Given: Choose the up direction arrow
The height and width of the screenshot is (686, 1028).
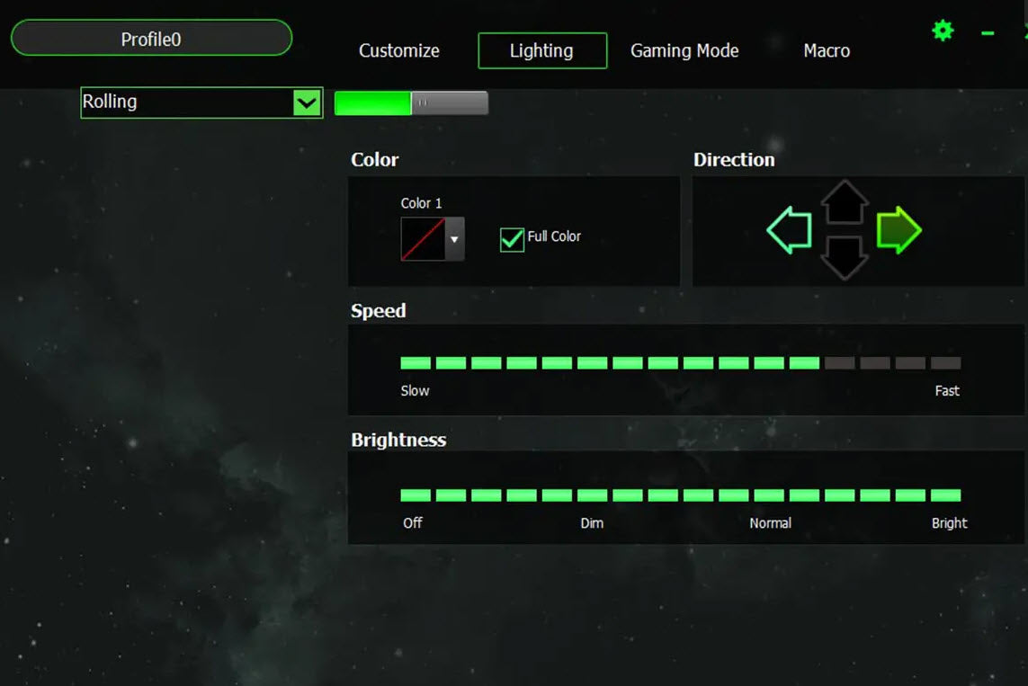Looking at the screenshot, I should click(844, 202).
